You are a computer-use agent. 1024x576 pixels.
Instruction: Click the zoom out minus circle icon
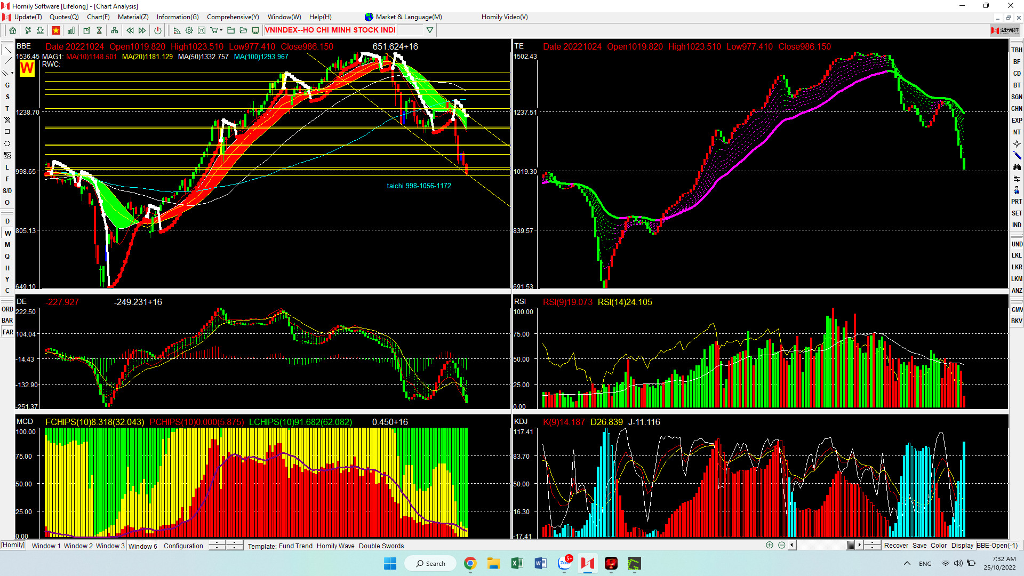click(x=781, y=545)
